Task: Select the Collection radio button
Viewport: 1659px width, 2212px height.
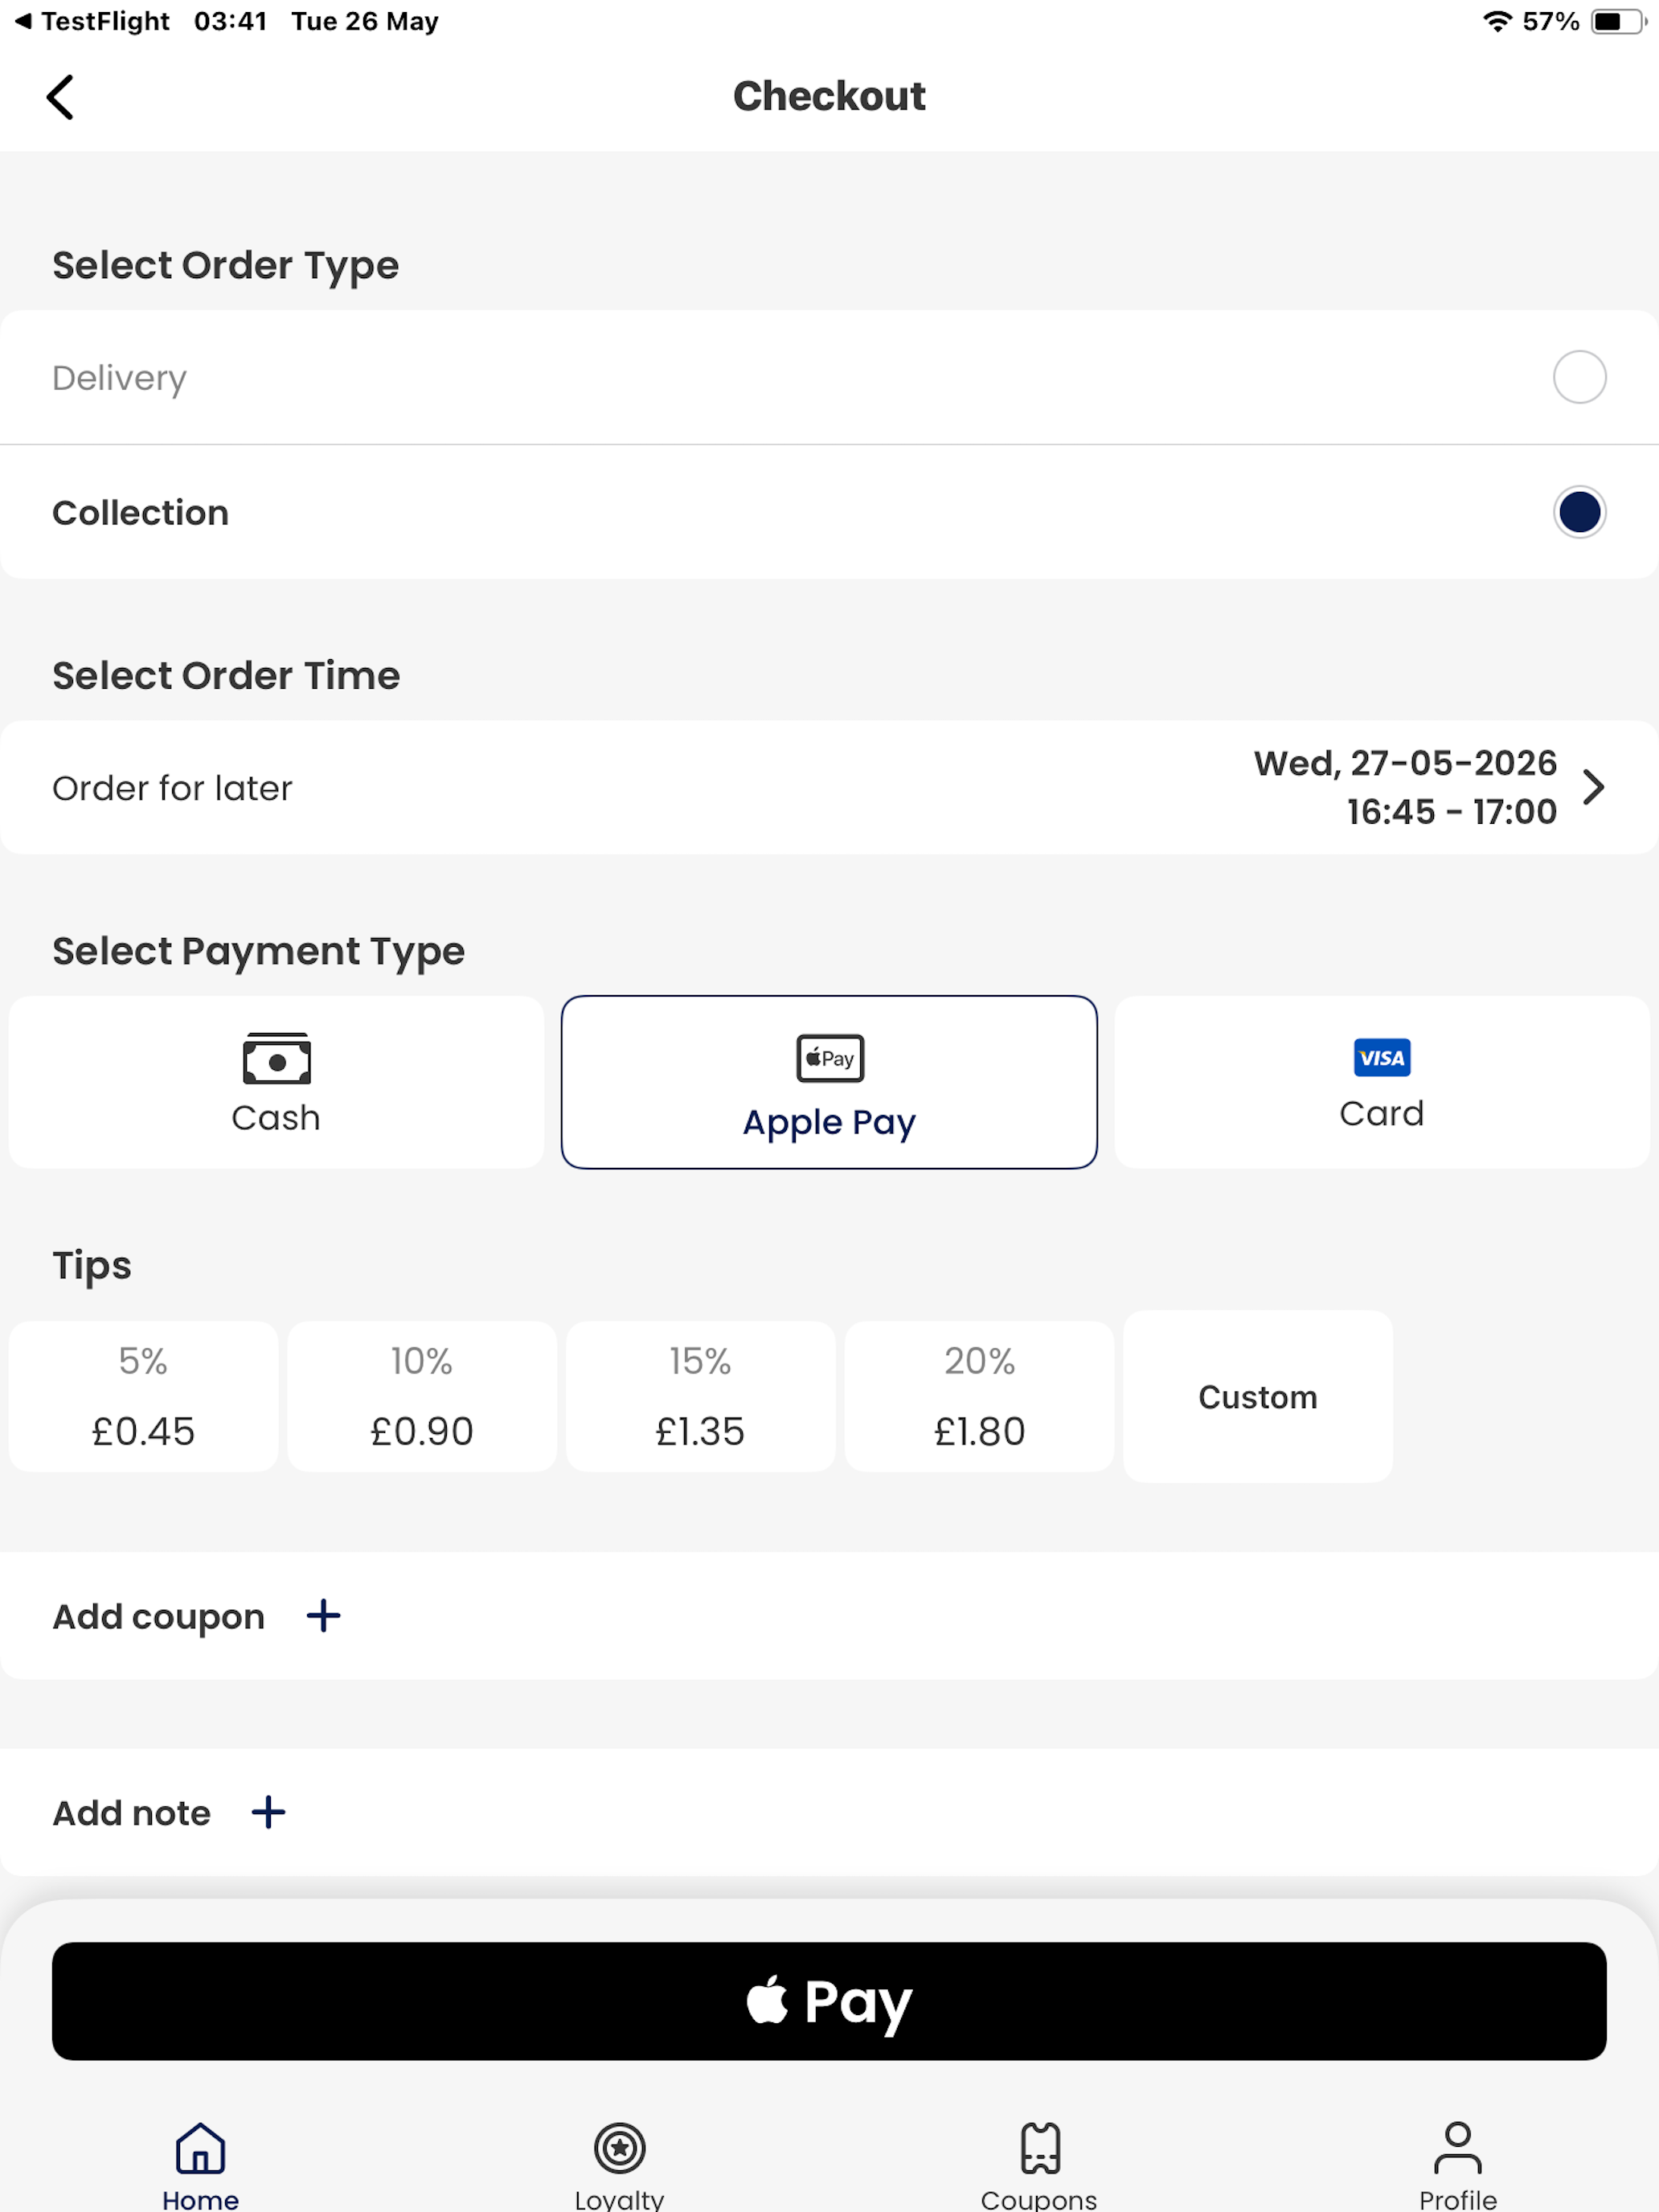Action: point(1579,512)
